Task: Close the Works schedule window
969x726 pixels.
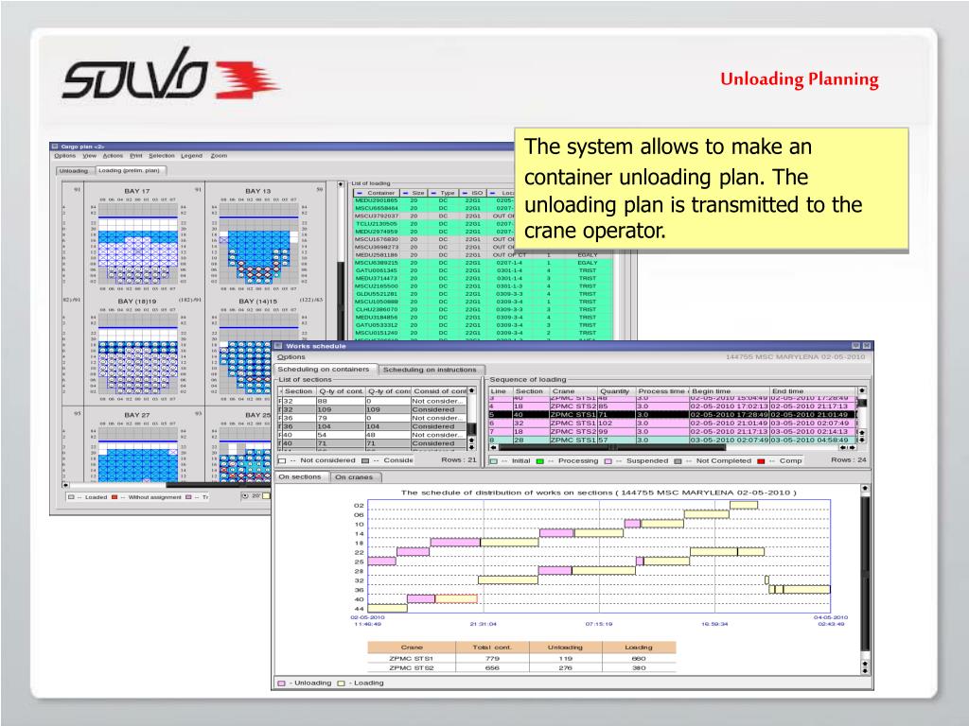Action: (867, 346)
